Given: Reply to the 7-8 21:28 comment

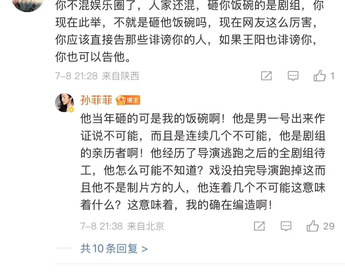Looking at the screenshot, I should 293,76.
